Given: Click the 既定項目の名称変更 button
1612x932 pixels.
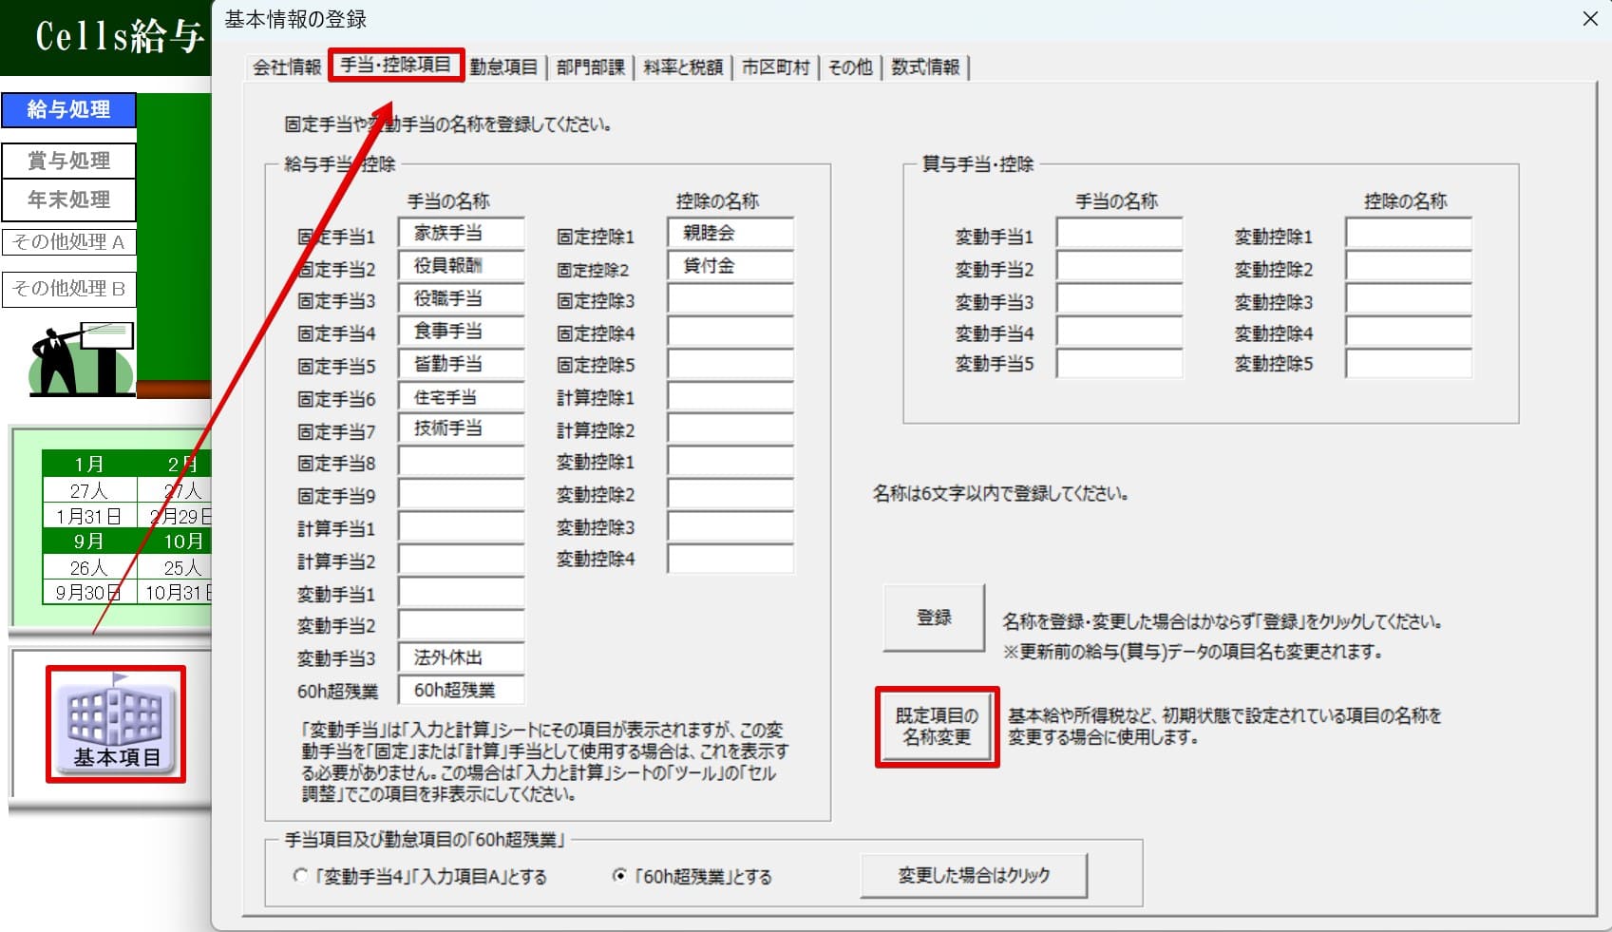Looking at the screenshot, I should pyautogui.click(x=937, y=727).
